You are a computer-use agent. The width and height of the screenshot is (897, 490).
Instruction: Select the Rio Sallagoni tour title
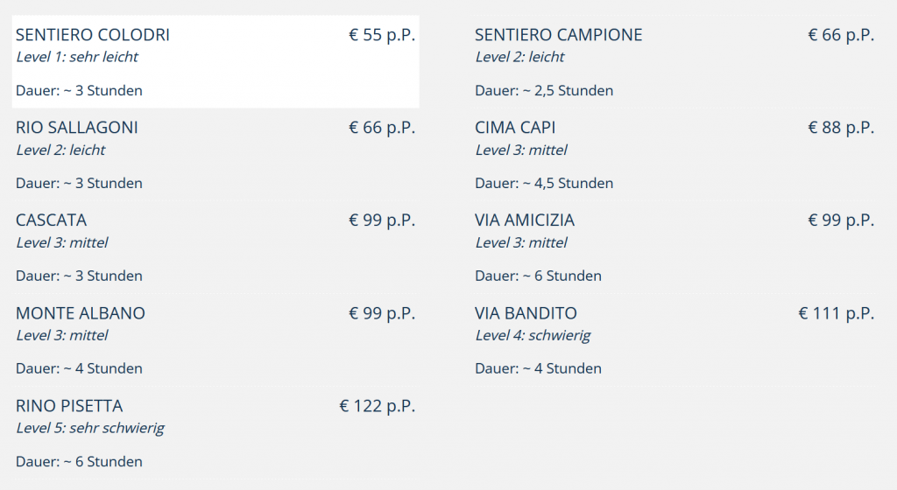point(77,128)
